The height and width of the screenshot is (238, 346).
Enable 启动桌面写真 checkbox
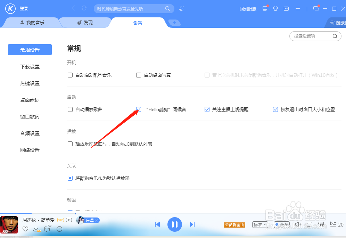pos(139,75)
